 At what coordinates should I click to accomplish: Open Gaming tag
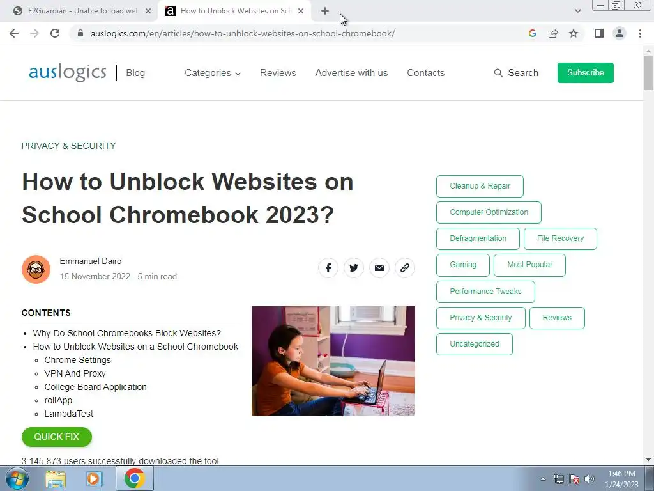coord(463,265)
